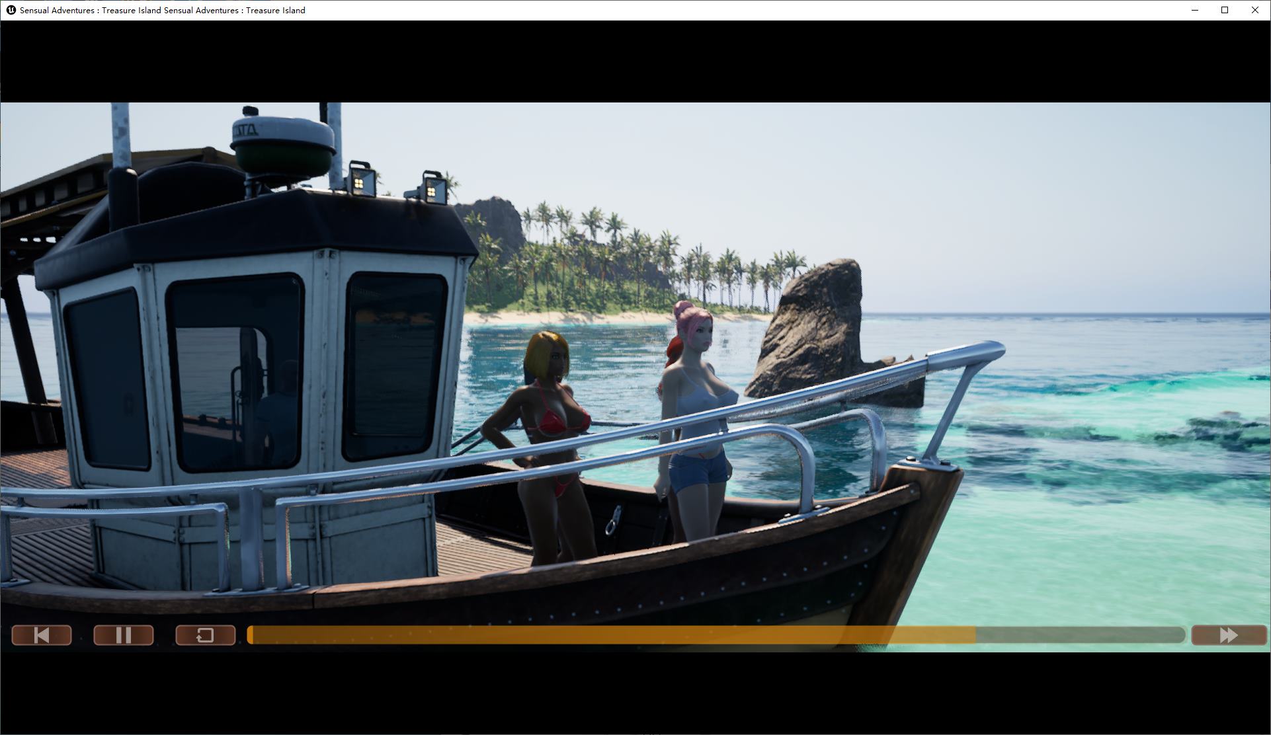Click the Unreal Engine title bar icon

pyautogui.click(x=11, y=10)
